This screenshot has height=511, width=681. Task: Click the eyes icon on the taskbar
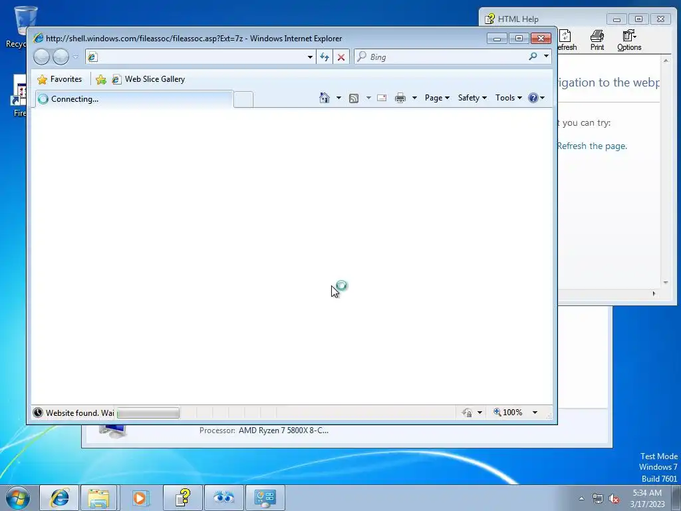(x=223, y=498)
